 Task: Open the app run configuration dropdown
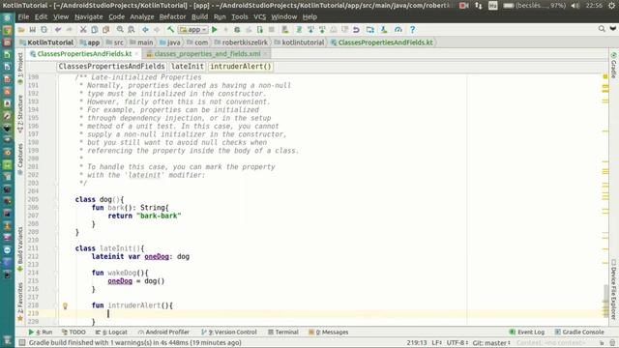click(x=192, y=30)
